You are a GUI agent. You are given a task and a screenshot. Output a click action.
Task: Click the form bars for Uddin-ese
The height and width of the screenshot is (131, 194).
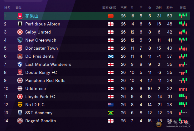coord(183,88)
